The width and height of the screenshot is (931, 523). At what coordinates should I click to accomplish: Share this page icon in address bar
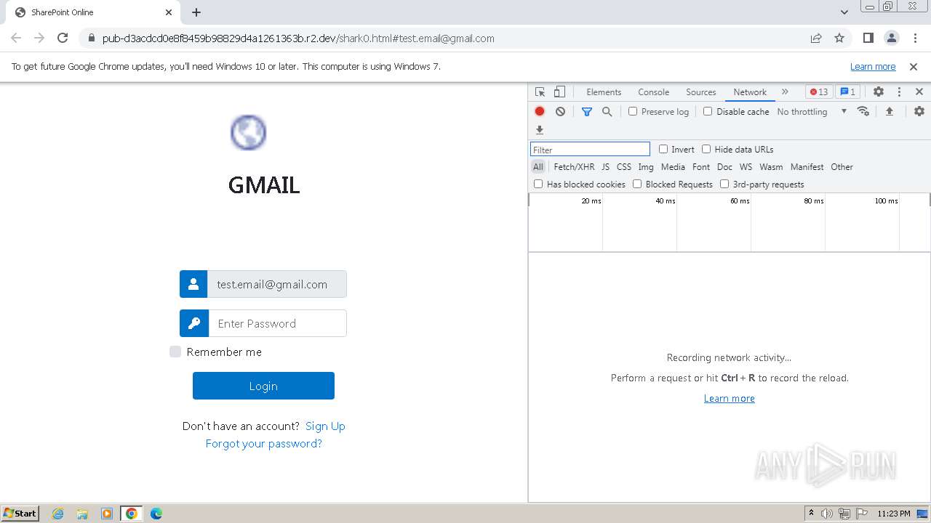click(x=816, y=38)
